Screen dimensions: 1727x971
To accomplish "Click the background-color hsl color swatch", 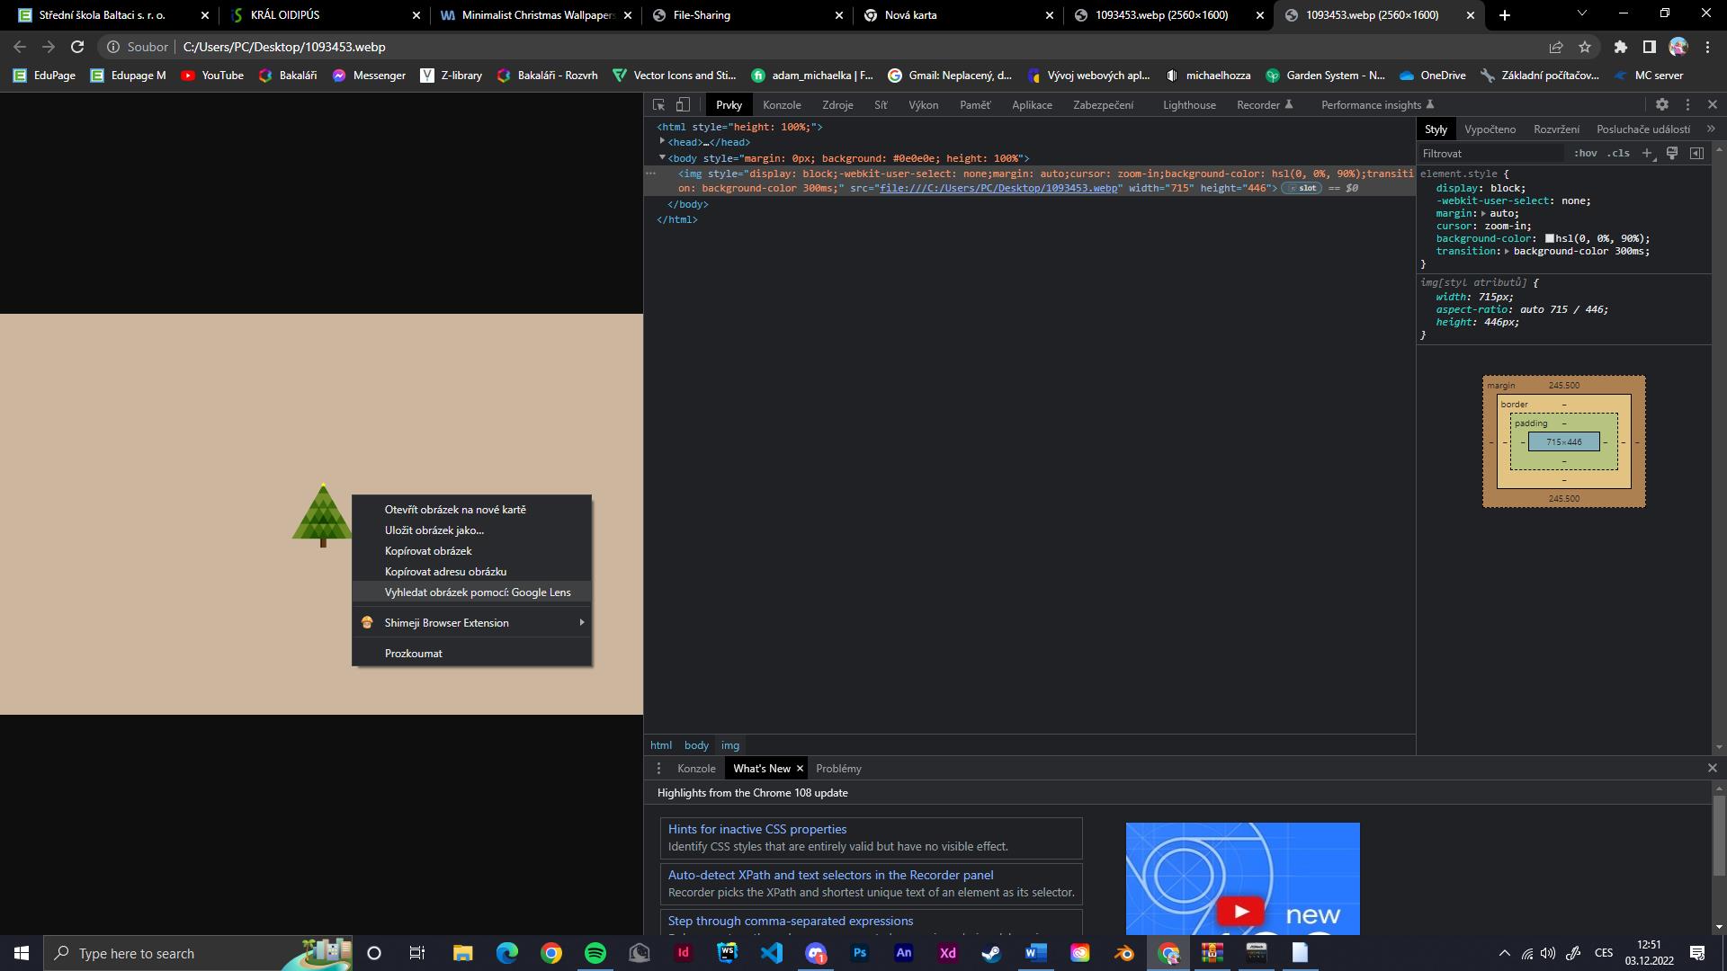I will coord(1550,239).
